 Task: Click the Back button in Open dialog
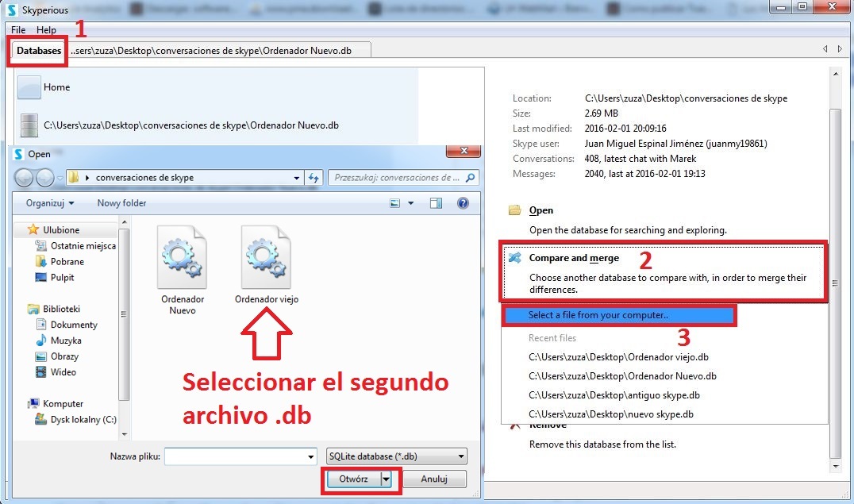(x=24, y=178)
